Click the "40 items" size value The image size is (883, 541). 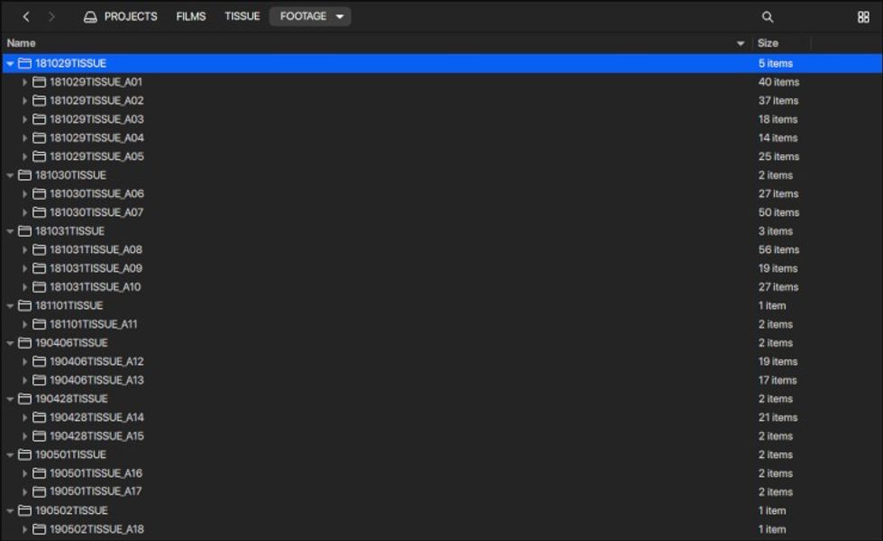(x=778, y=82)
